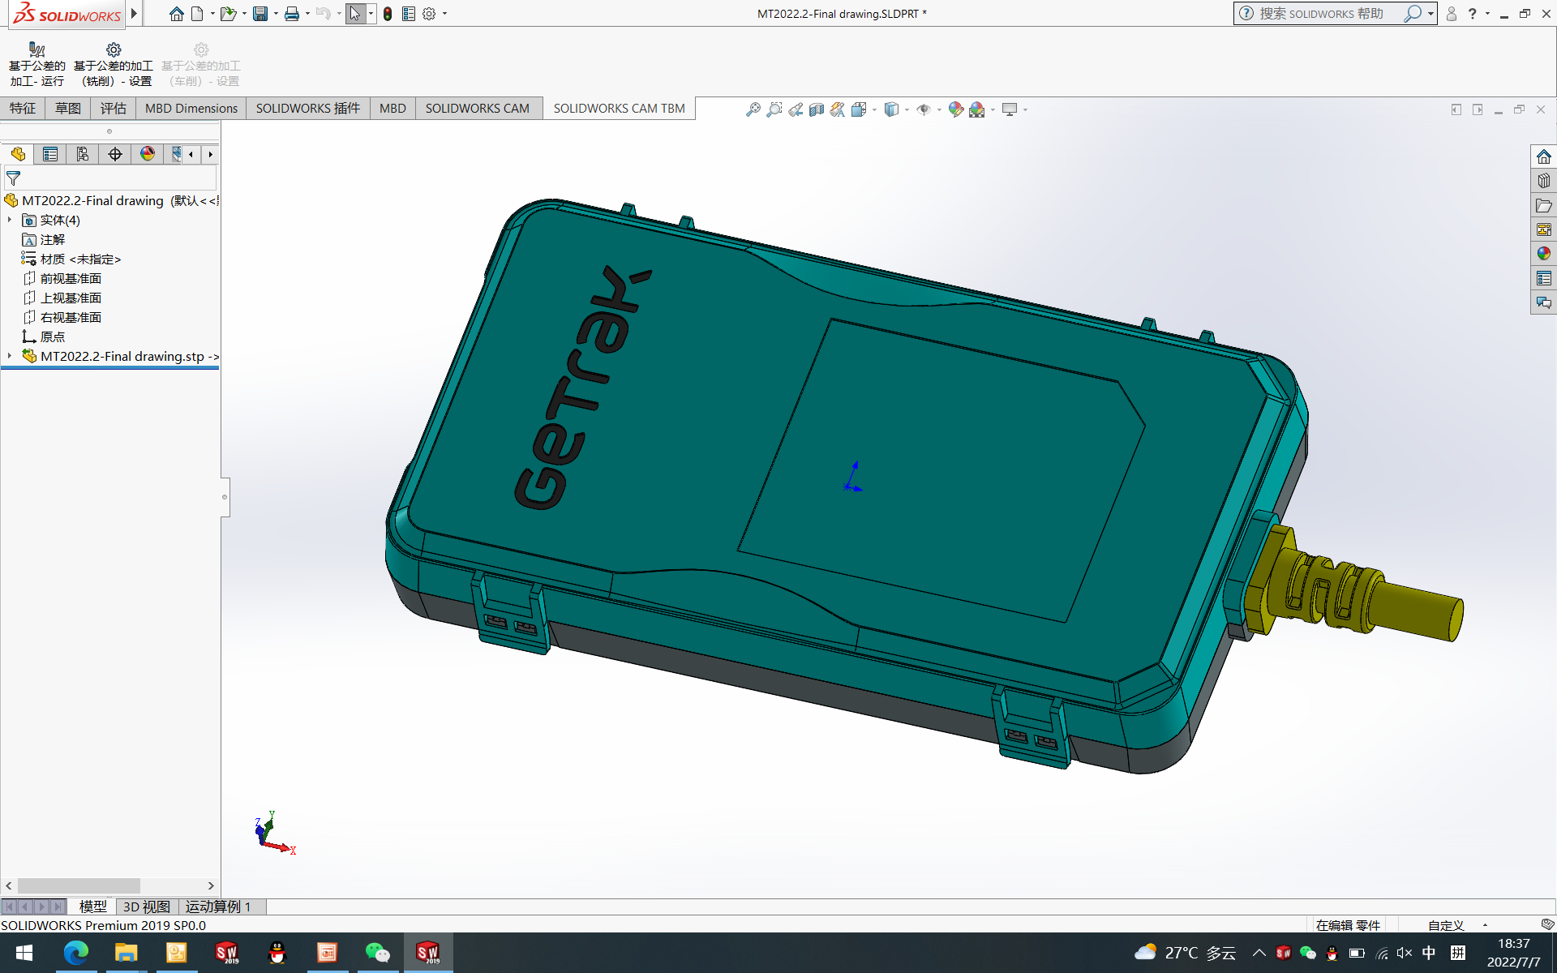The height and width of the screenshot is (973, 1557).
Task: Click the Previous View icon
Action: [x=796, y=109]
